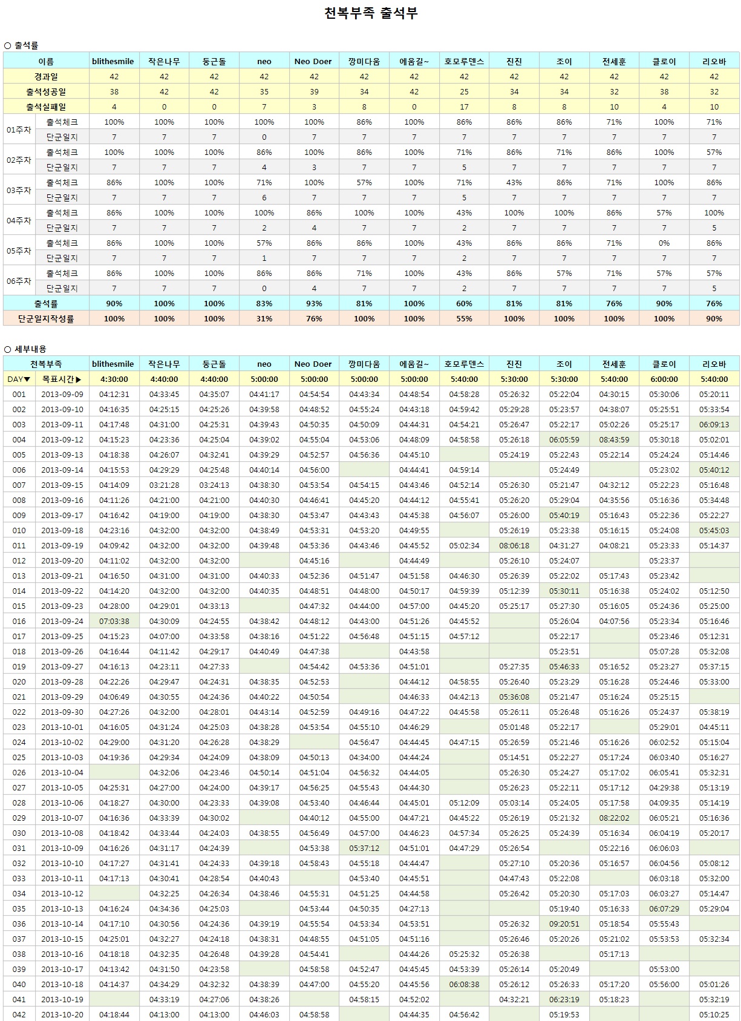Viewport: 741px width, 1021px height.
Task: Select the 4:30:00 target time cell
Action: (114, 379)
